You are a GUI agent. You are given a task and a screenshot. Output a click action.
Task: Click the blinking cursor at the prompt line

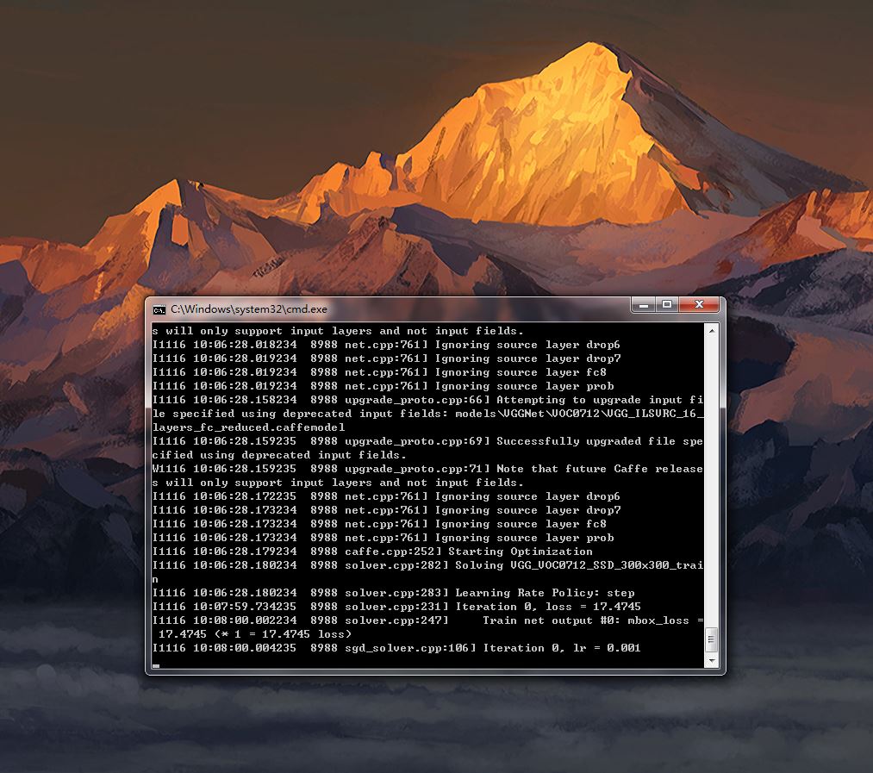click(x=158, y=665)
